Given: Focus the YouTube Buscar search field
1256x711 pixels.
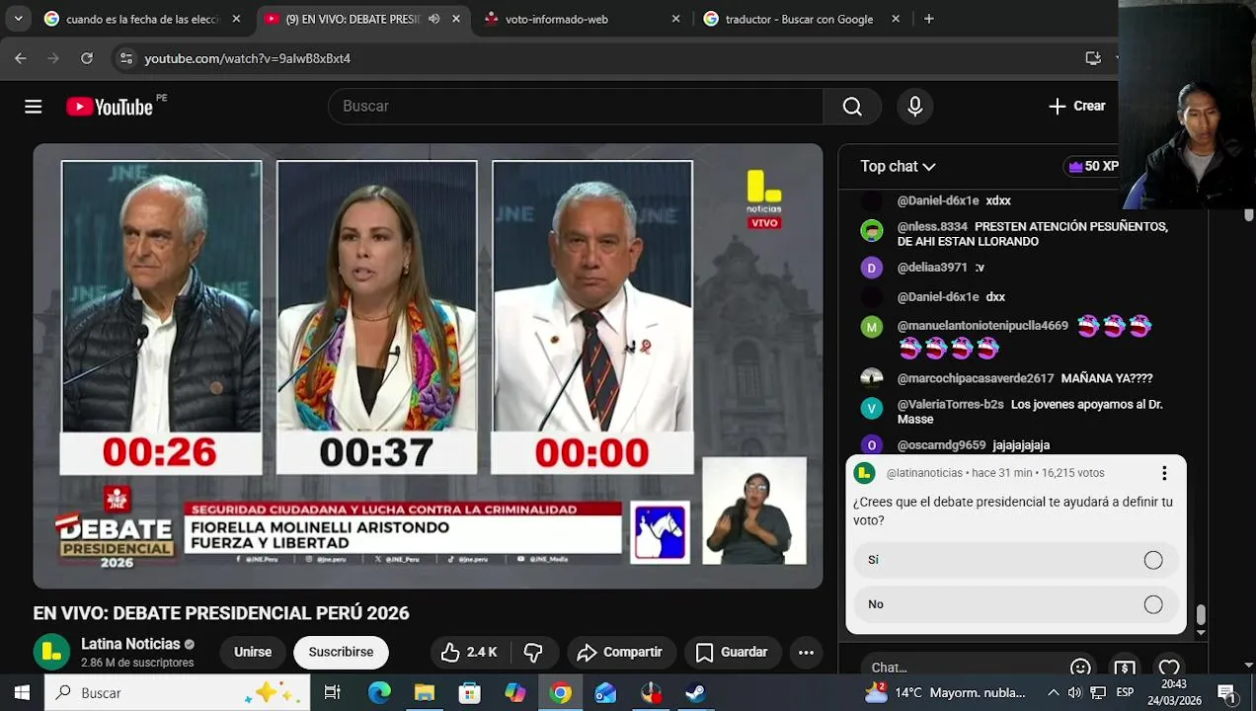Looking at the screenshot, I should (x=576, y=107).
